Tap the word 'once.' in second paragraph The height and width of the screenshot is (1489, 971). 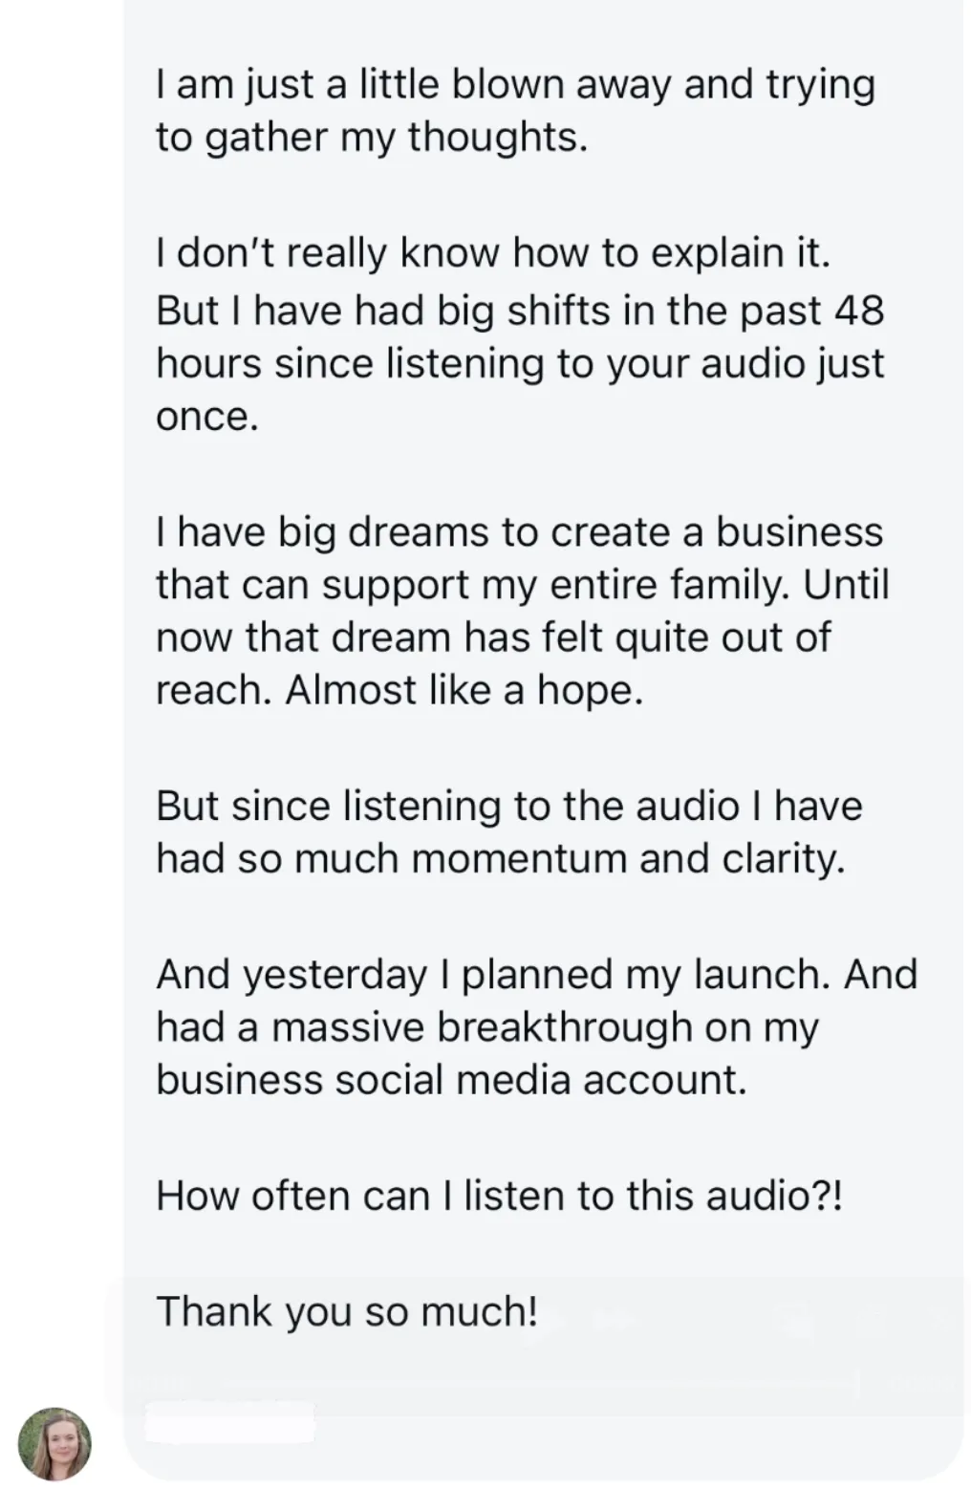coord(207,417)
